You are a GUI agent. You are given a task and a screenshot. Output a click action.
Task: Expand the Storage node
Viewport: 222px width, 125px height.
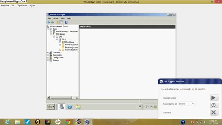[48, 60]
